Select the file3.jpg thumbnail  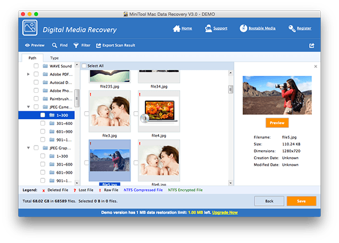[110, 111]
